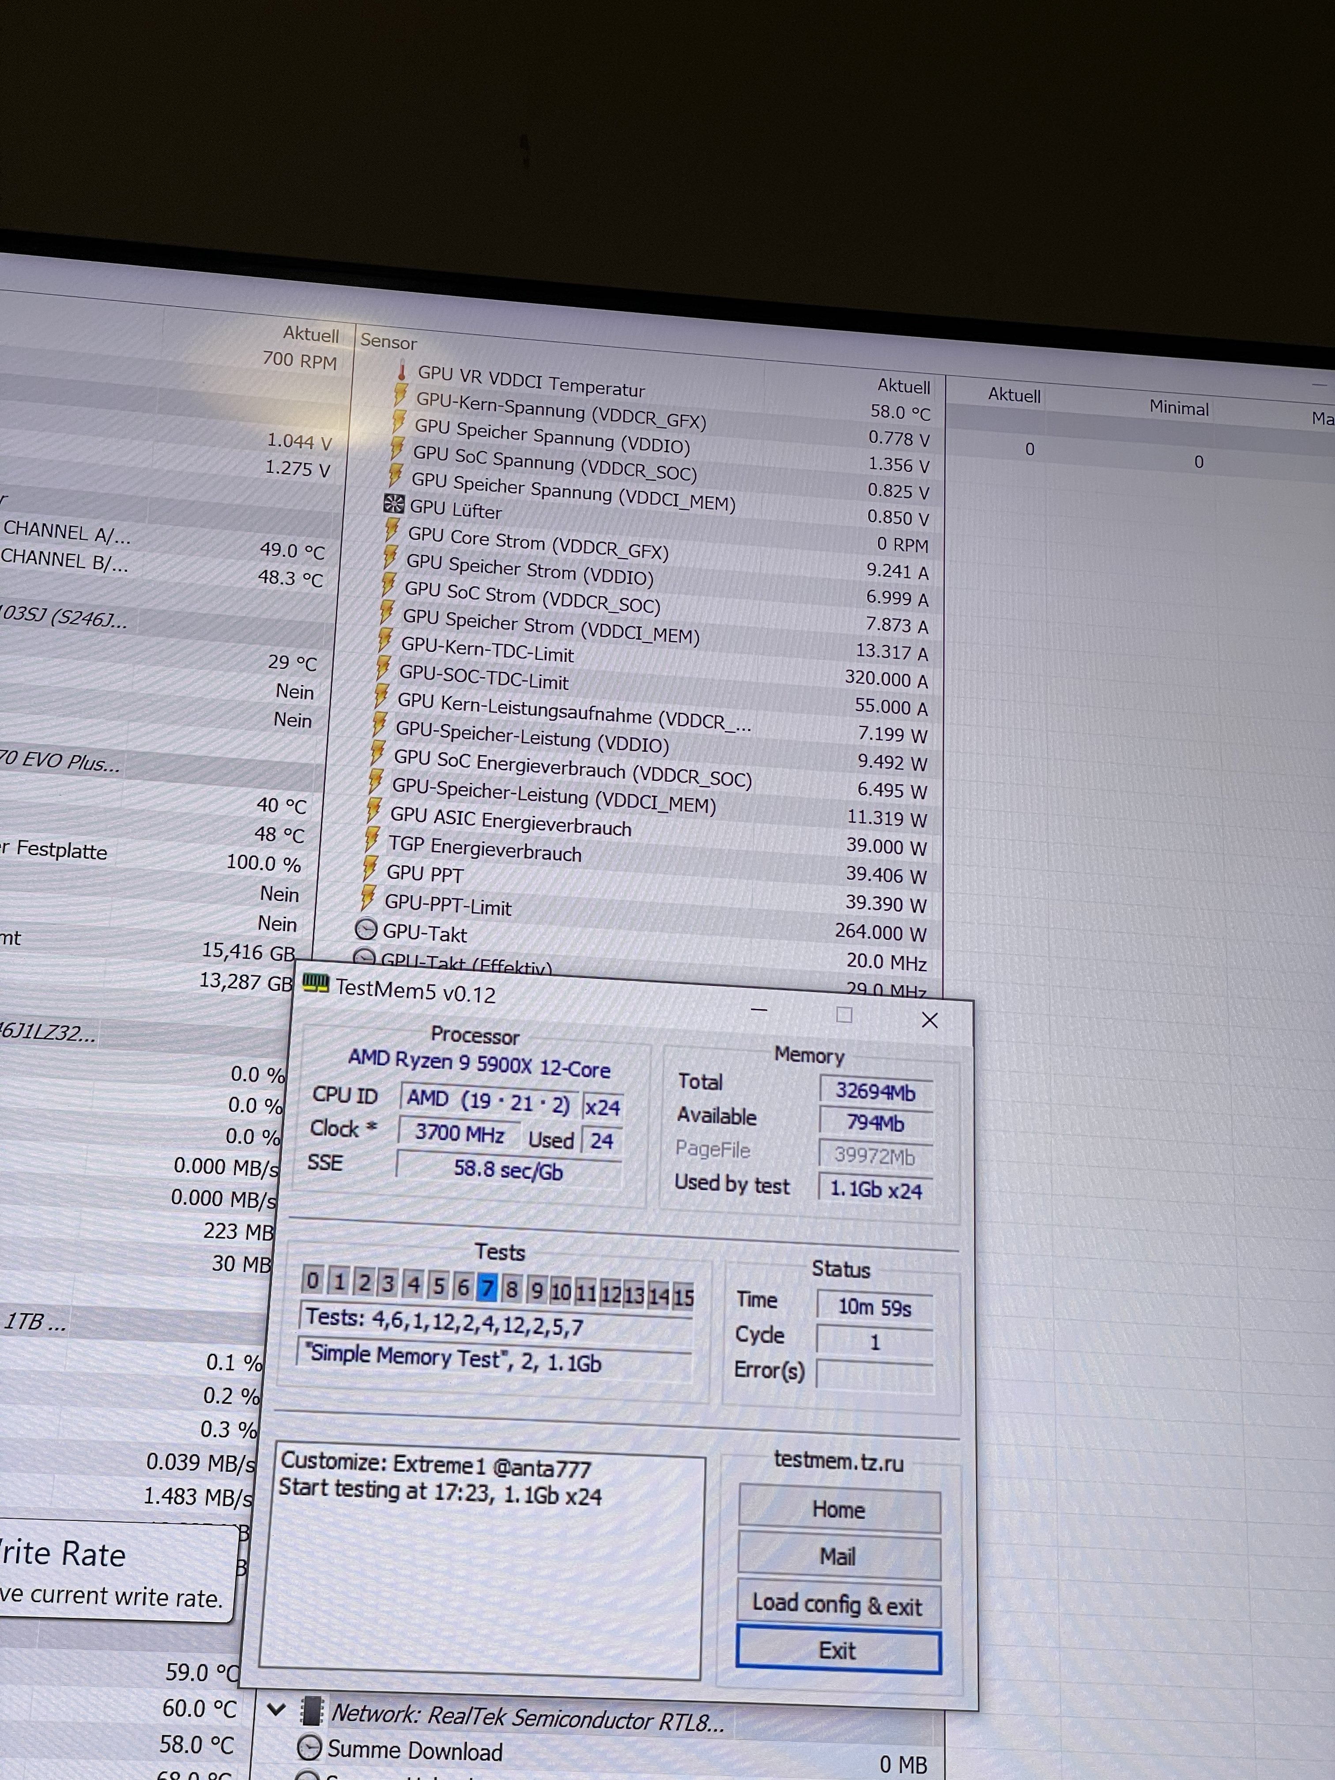
Task: Select icon next to GPU Speicher Strom (VDDIO)
Action: (x=390, y=558)
